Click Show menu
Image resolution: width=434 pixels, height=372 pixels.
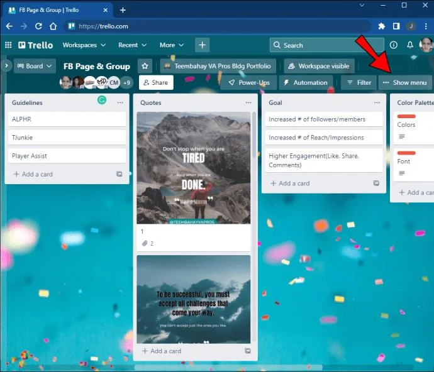tap(405, 82)
